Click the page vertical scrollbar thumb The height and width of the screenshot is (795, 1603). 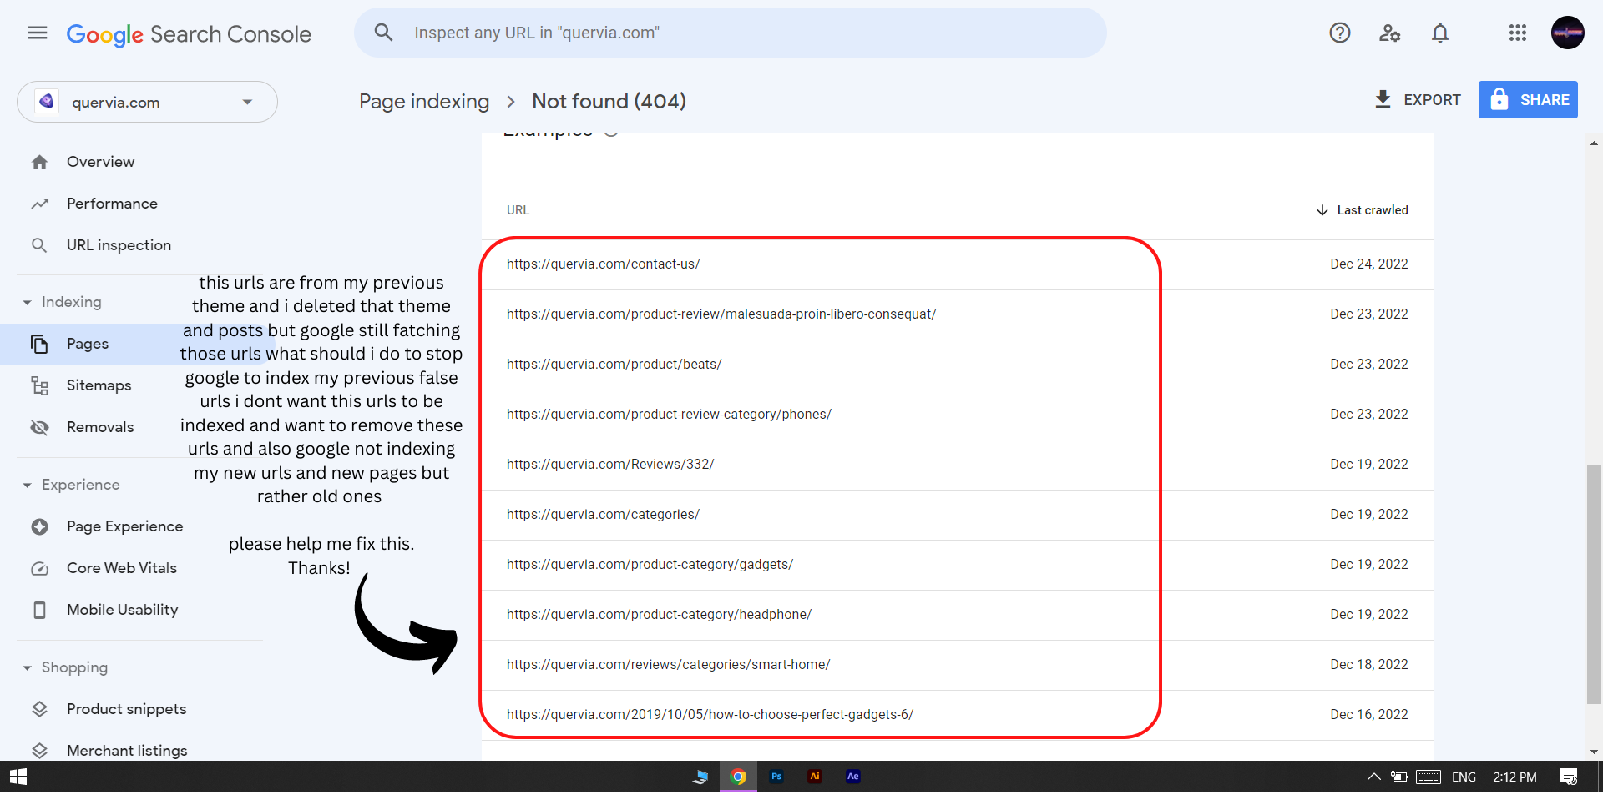pyautogui.click(x=1595, y=585)
